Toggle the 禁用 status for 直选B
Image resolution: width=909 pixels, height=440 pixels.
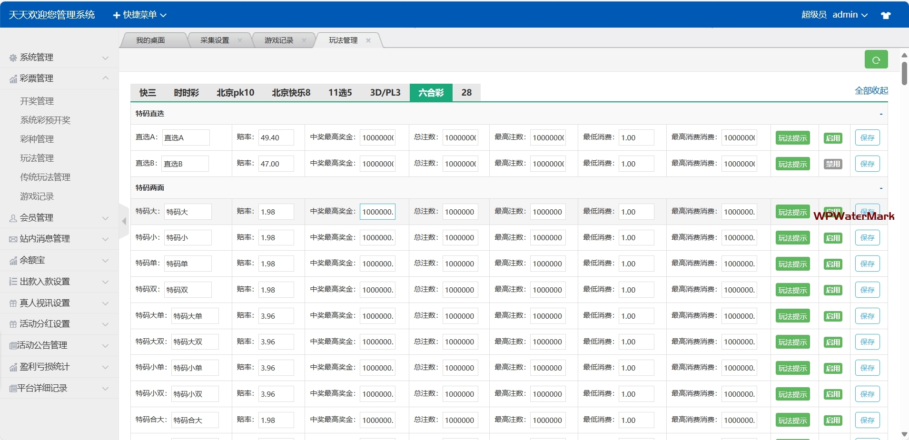pos(833,164)
